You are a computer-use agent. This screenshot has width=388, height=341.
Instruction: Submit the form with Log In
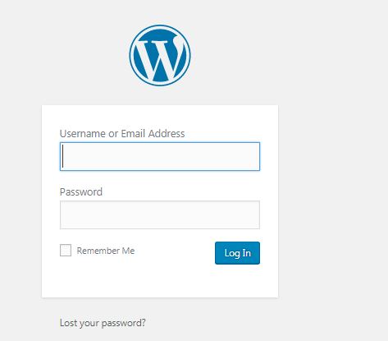(x=237, y=253)
